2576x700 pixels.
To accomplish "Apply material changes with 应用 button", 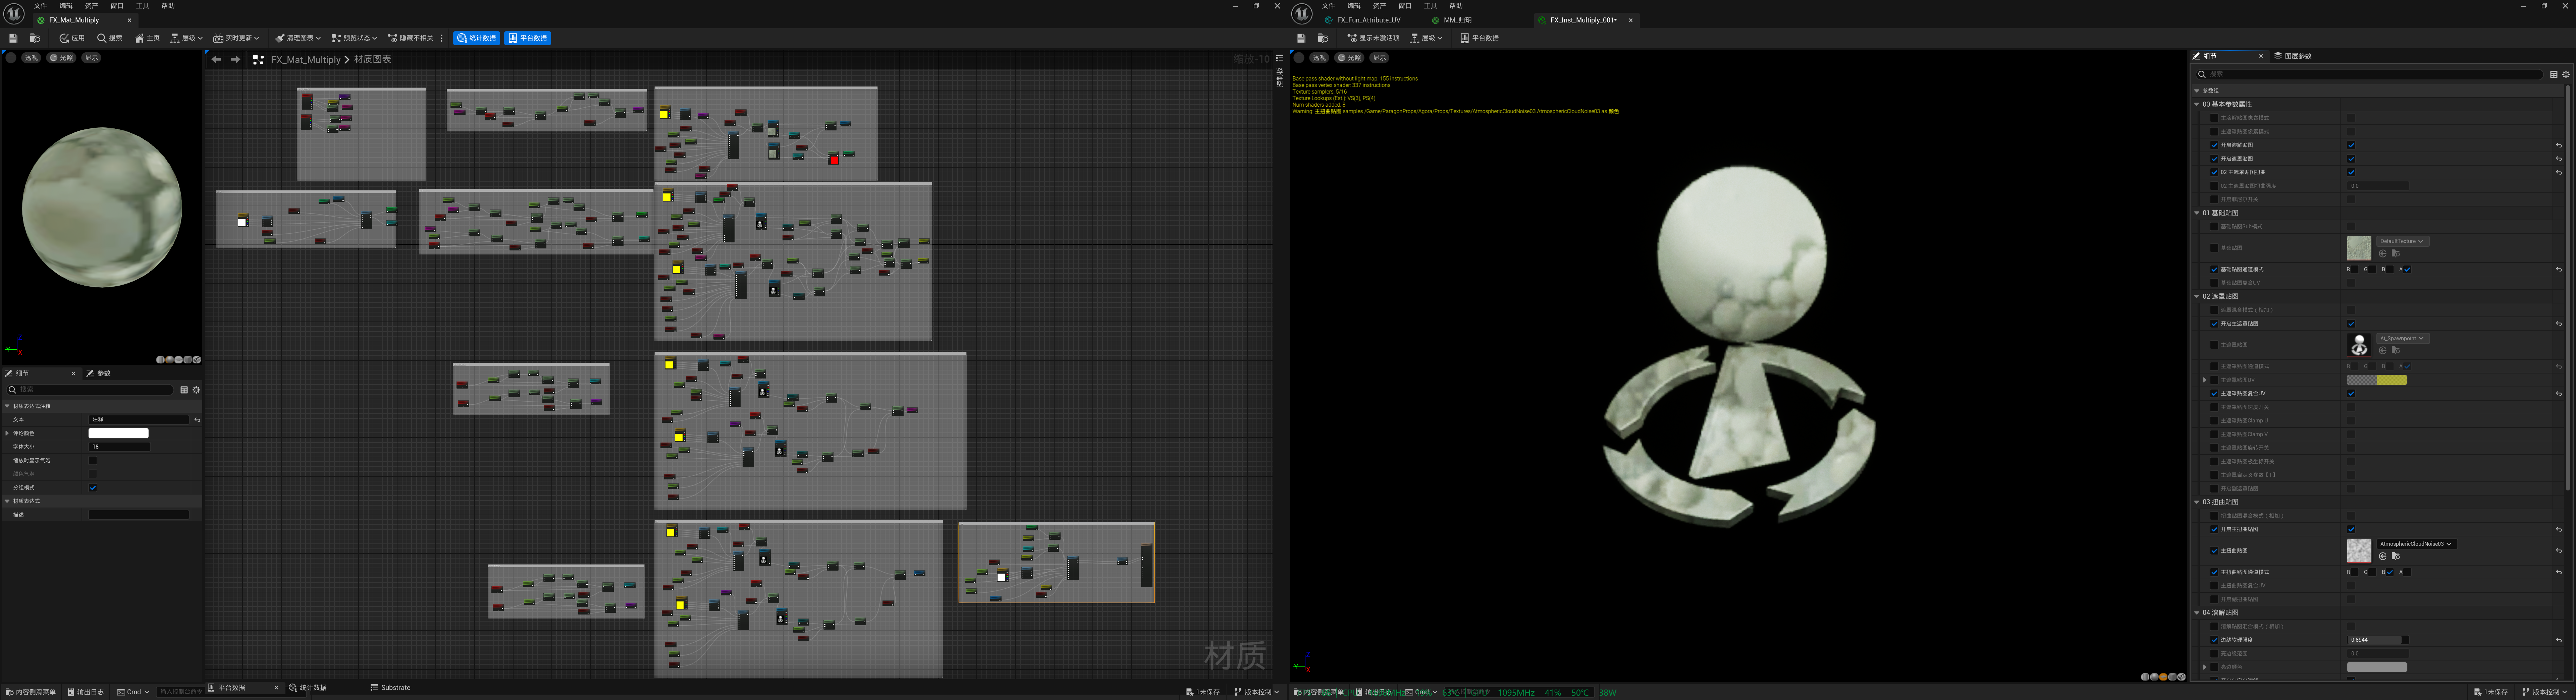I will point(72,38).
